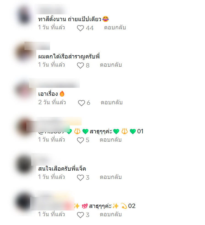Open avatar of the last commenter
The width and height of the screenshot is (205, 225).
(24, 202)
